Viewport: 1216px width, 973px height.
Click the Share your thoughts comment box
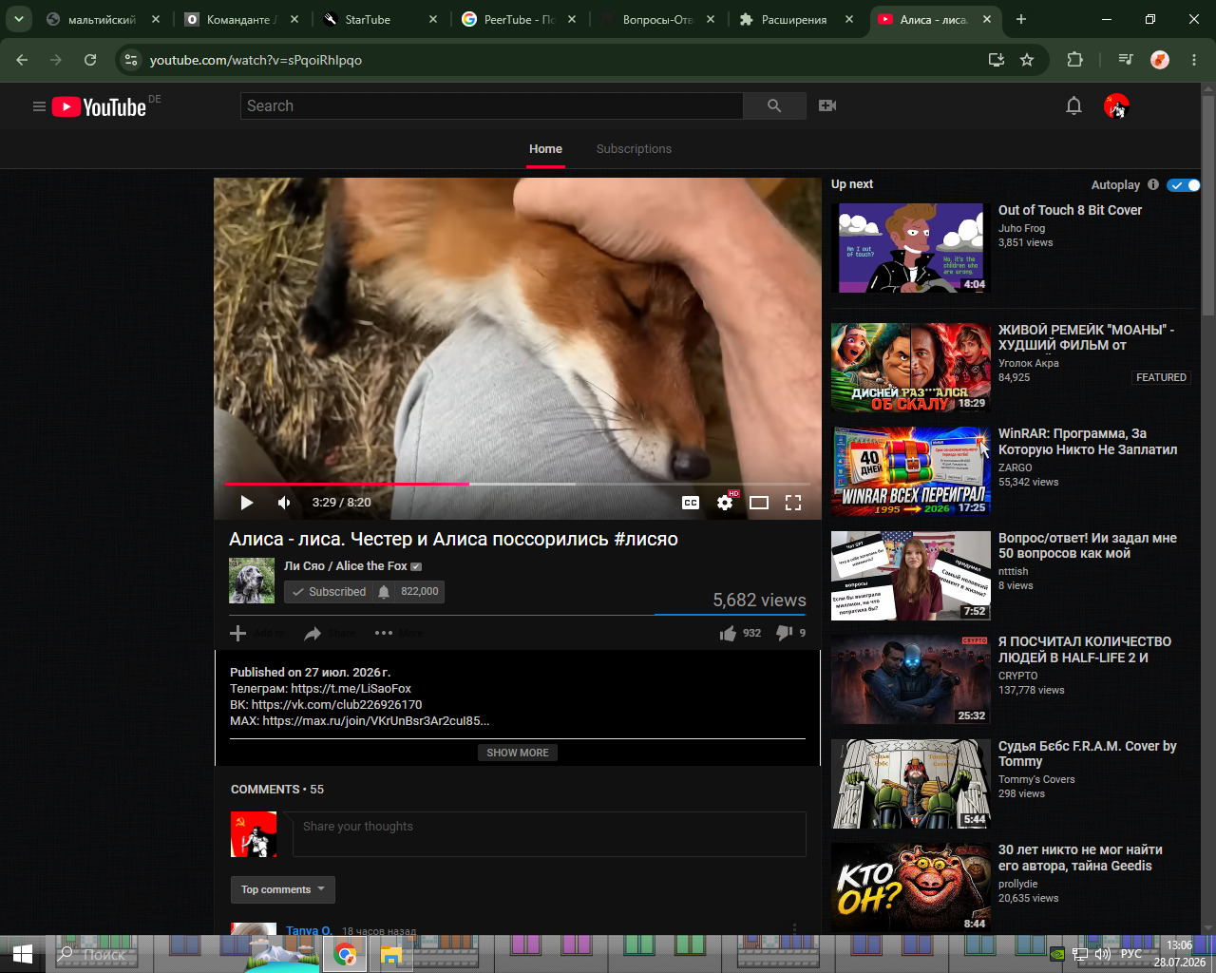(x=549, y=834)
